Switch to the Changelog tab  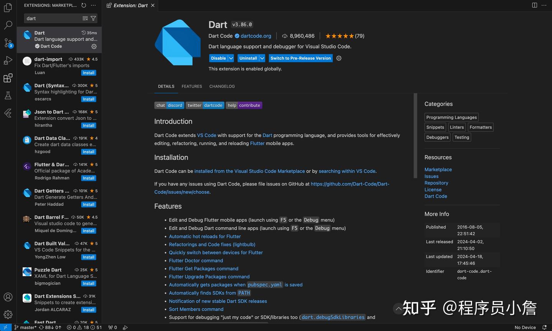click(x=222, y=87)
